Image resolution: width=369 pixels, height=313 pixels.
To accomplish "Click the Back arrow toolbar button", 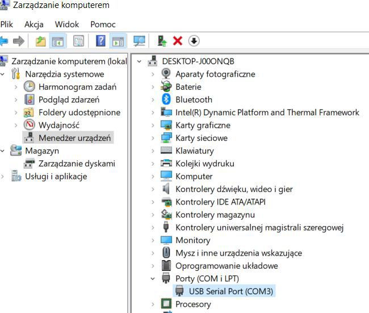I will point(4,41).
